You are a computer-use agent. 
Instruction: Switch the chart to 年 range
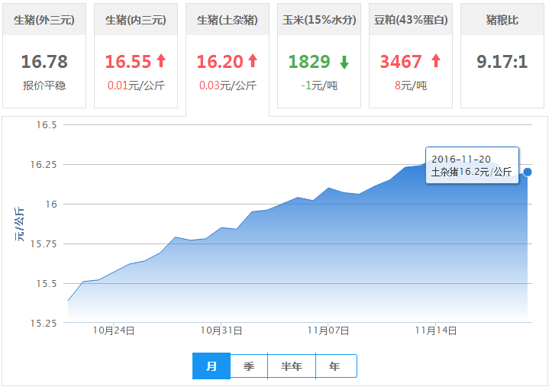tap(335, 366)
